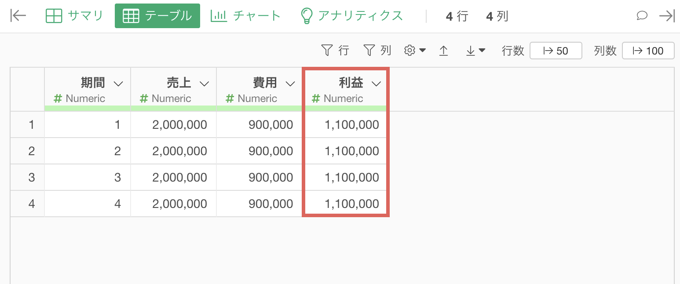Select the 売上 column header
680x284 pixels.
point(174,89)
